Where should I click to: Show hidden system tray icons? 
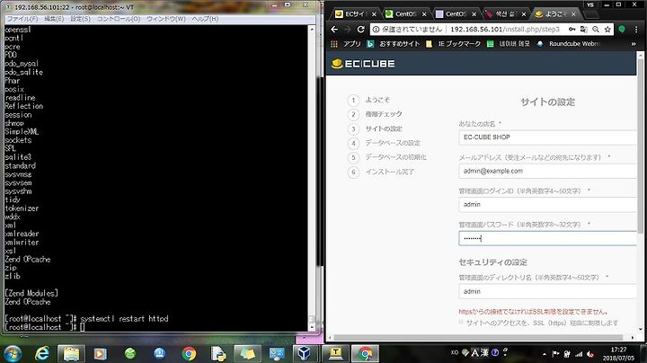tap(545, 354)
